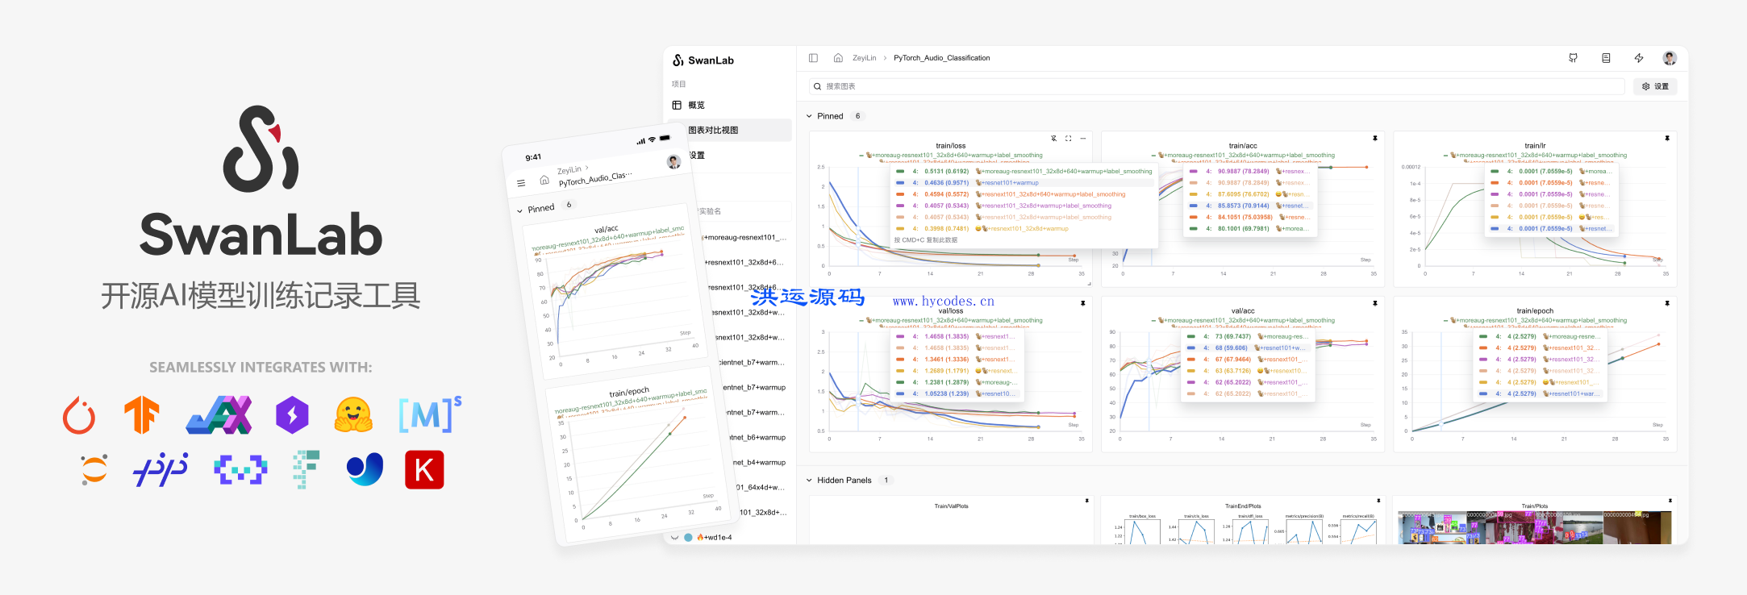Open the documentation icon in header

[1606, 58]
